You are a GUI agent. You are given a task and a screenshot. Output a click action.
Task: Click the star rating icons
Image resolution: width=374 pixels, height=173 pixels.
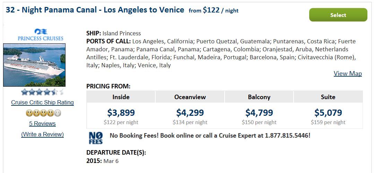(x=42, y=92)
